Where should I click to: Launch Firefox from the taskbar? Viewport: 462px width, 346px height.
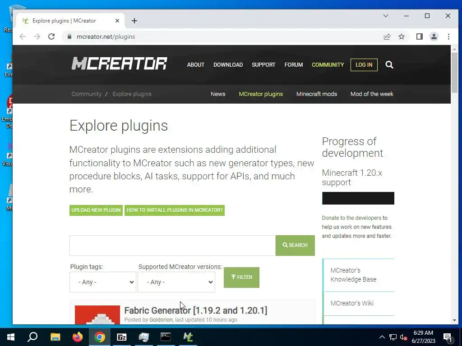[x=78, y=337]
